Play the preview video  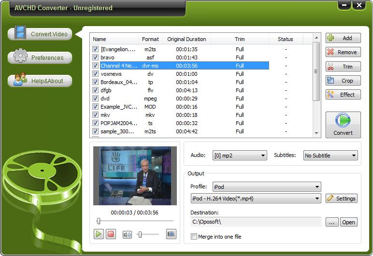[99, 234]
